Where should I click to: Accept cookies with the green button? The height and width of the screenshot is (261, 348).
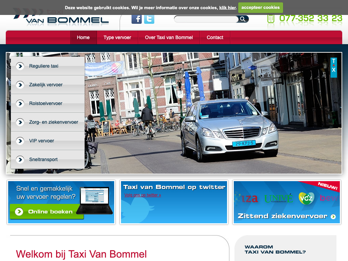tap(260, 7)
